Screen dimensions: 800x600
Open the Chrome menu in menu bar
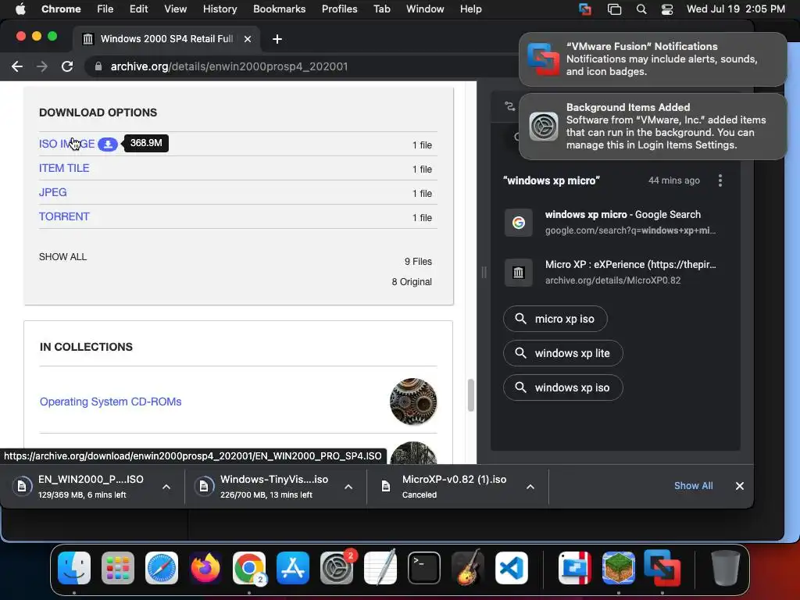point(61,9)
